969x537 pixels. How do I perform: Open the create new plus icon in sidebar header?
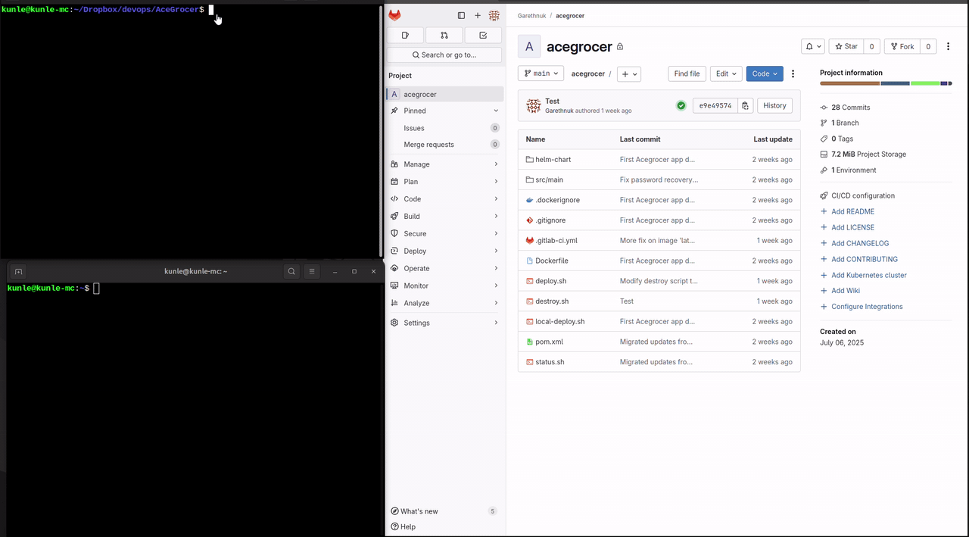click(478, 15)
